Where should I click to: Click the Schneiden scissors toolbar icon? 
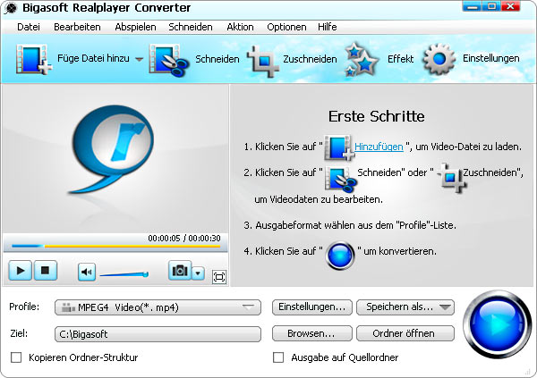coord(168,60)
